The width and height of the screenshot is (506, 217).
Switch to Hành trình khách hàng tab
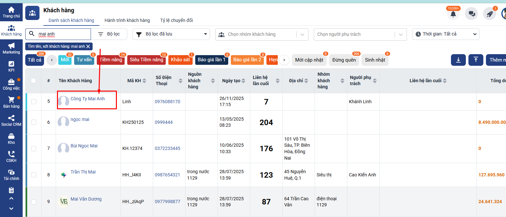coord(127,20)
